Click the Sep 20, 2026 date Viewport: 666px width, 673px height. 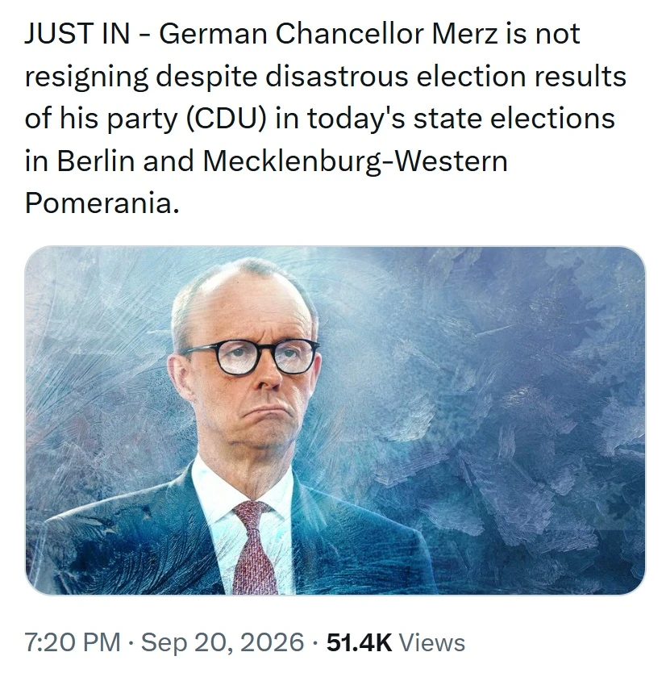pyautogui.click(x=223, y=642)
